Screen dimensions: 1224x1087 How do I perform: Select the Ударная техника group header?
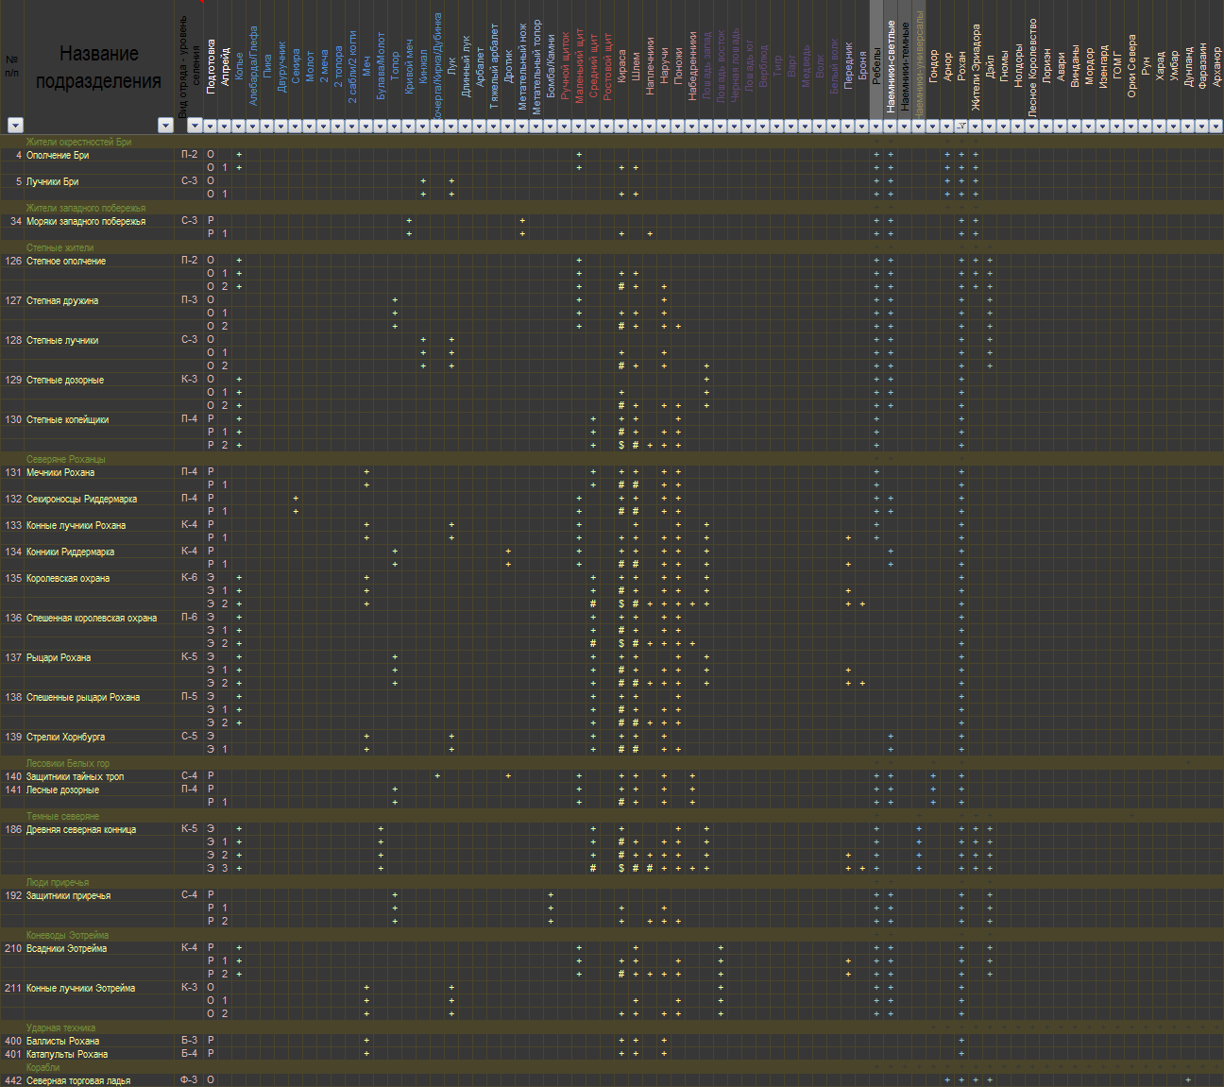tap(98, 1028)
